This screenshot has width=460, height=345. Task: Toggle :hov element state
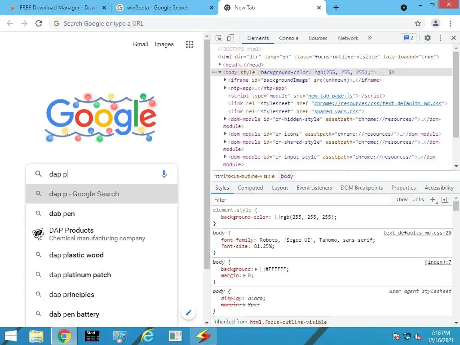[402, 200]
